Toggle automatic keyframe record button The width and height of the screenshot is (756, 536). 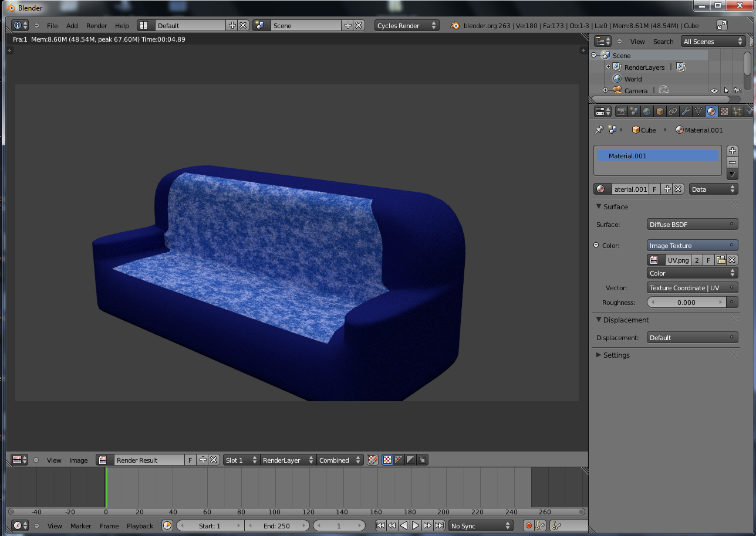(x=528, y=526)
